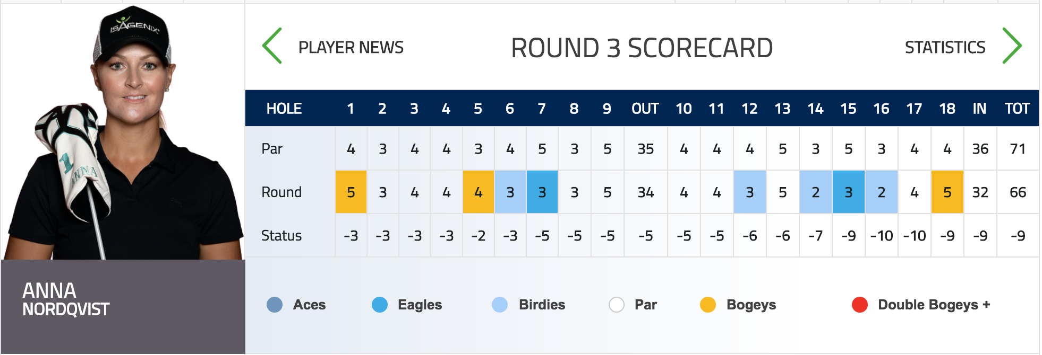Click the Aces legend circle
The image size is (1042, 355).
[275, 305]
